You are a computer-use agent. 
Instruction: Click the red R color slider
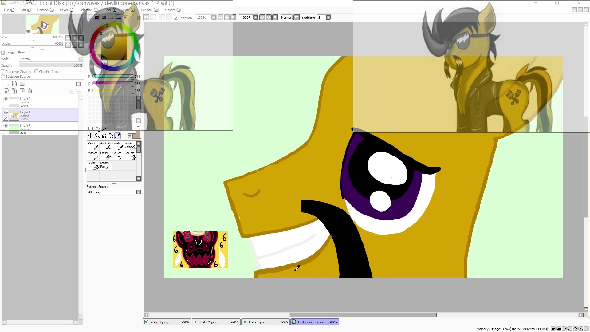(x=113, y=76)
